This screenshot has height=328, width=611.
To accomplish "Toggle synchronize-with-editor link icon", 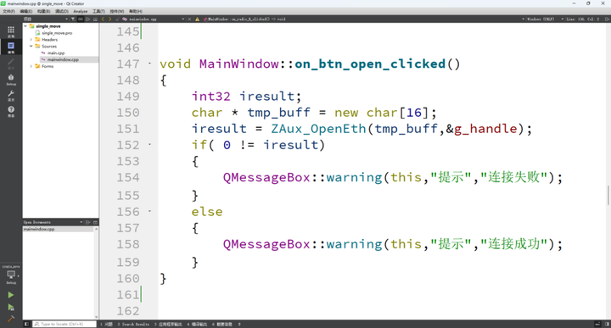I will click(x=81, y=19).
